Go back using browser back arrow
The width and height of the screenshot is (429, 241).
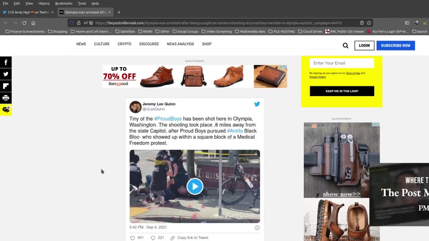[6, 23]
